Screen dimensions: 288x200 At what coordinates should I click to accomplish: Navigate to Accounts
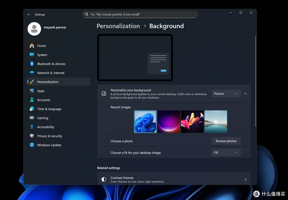coord(59,100)
